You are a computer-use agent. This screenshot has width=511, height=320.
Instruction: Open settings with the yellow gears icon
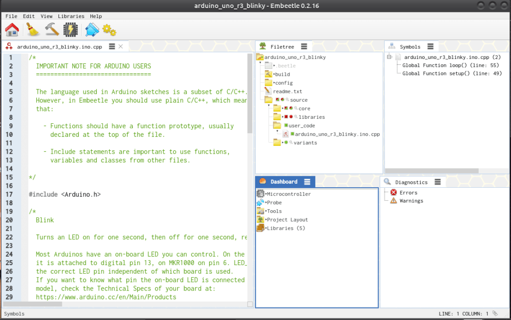pos(109,30)
